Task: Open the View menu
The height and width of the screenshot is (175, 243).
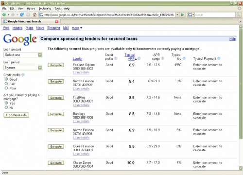Action: click(20, 9)
